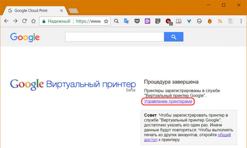Click the magnifier search extension icon

(116, 21)
